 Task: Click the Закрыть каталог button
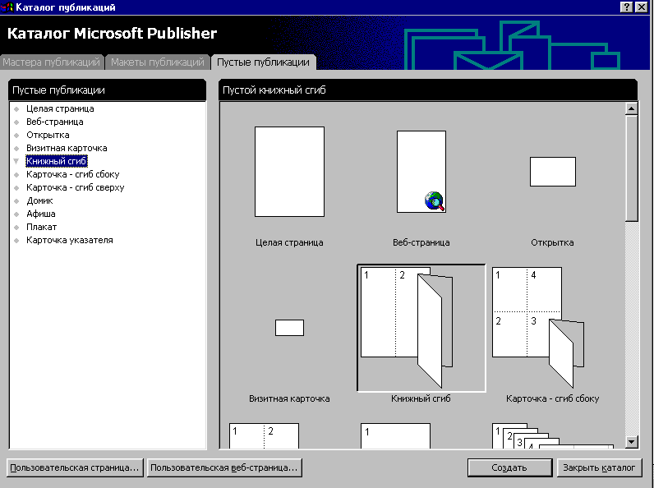point(599,467)
